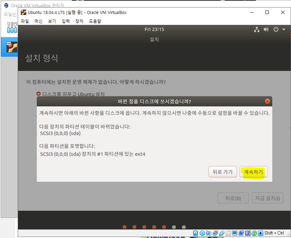
Task: Click the keyboard capture down-arrow icon
Action: (x=261, y=233)
